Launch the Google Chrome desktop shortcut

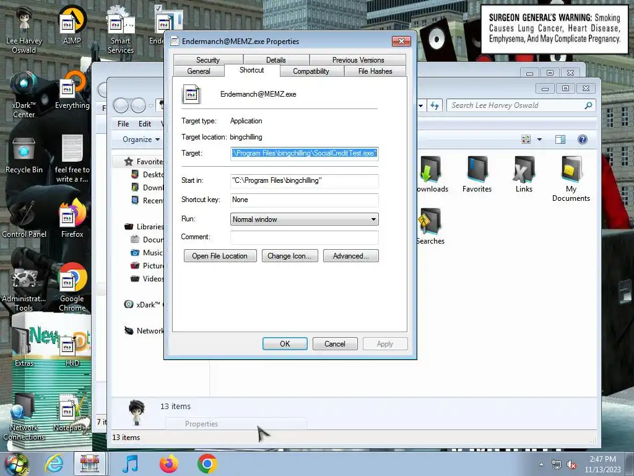pyautogui.click(x=72, y=288)
